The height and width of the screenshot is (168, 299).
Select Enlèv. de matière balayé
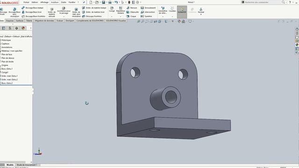(x=94, y=8)
